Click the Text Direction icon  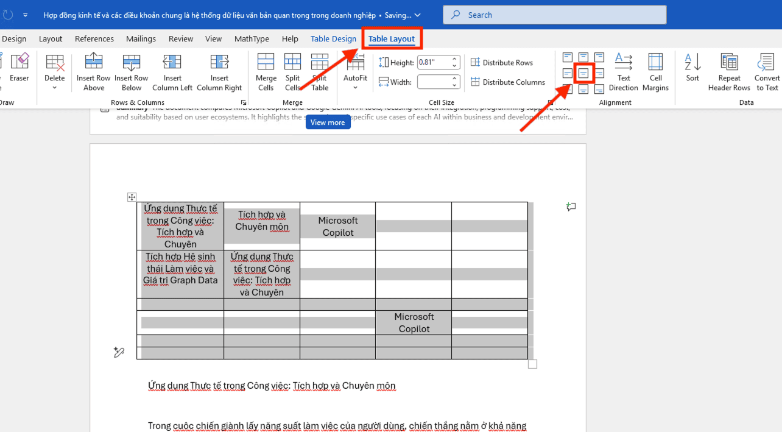coord(623,72)
